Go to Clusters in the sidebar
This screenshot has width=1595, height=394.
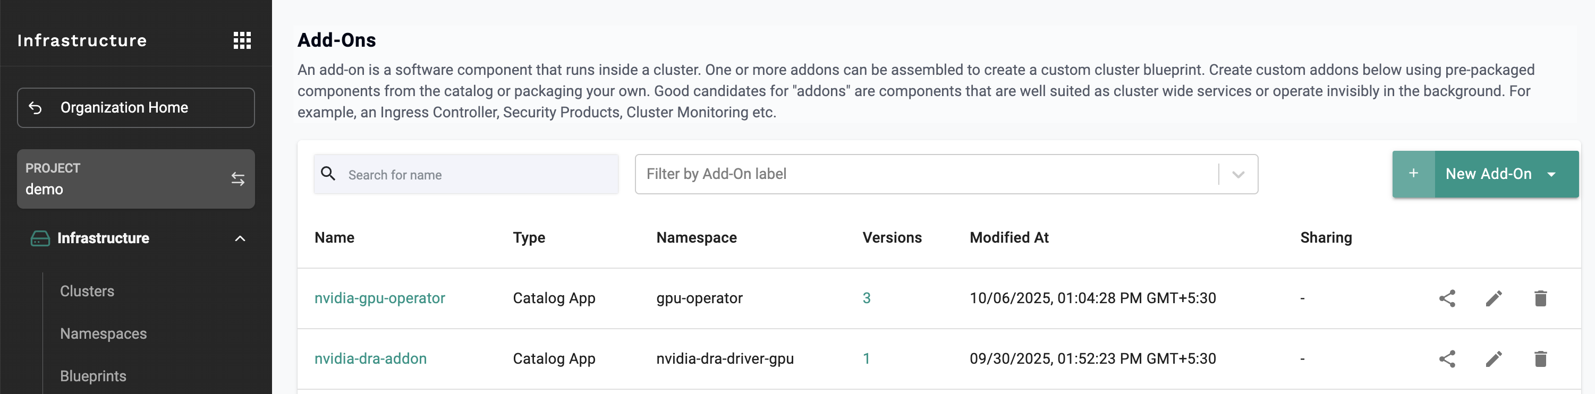tap(87, 292)
